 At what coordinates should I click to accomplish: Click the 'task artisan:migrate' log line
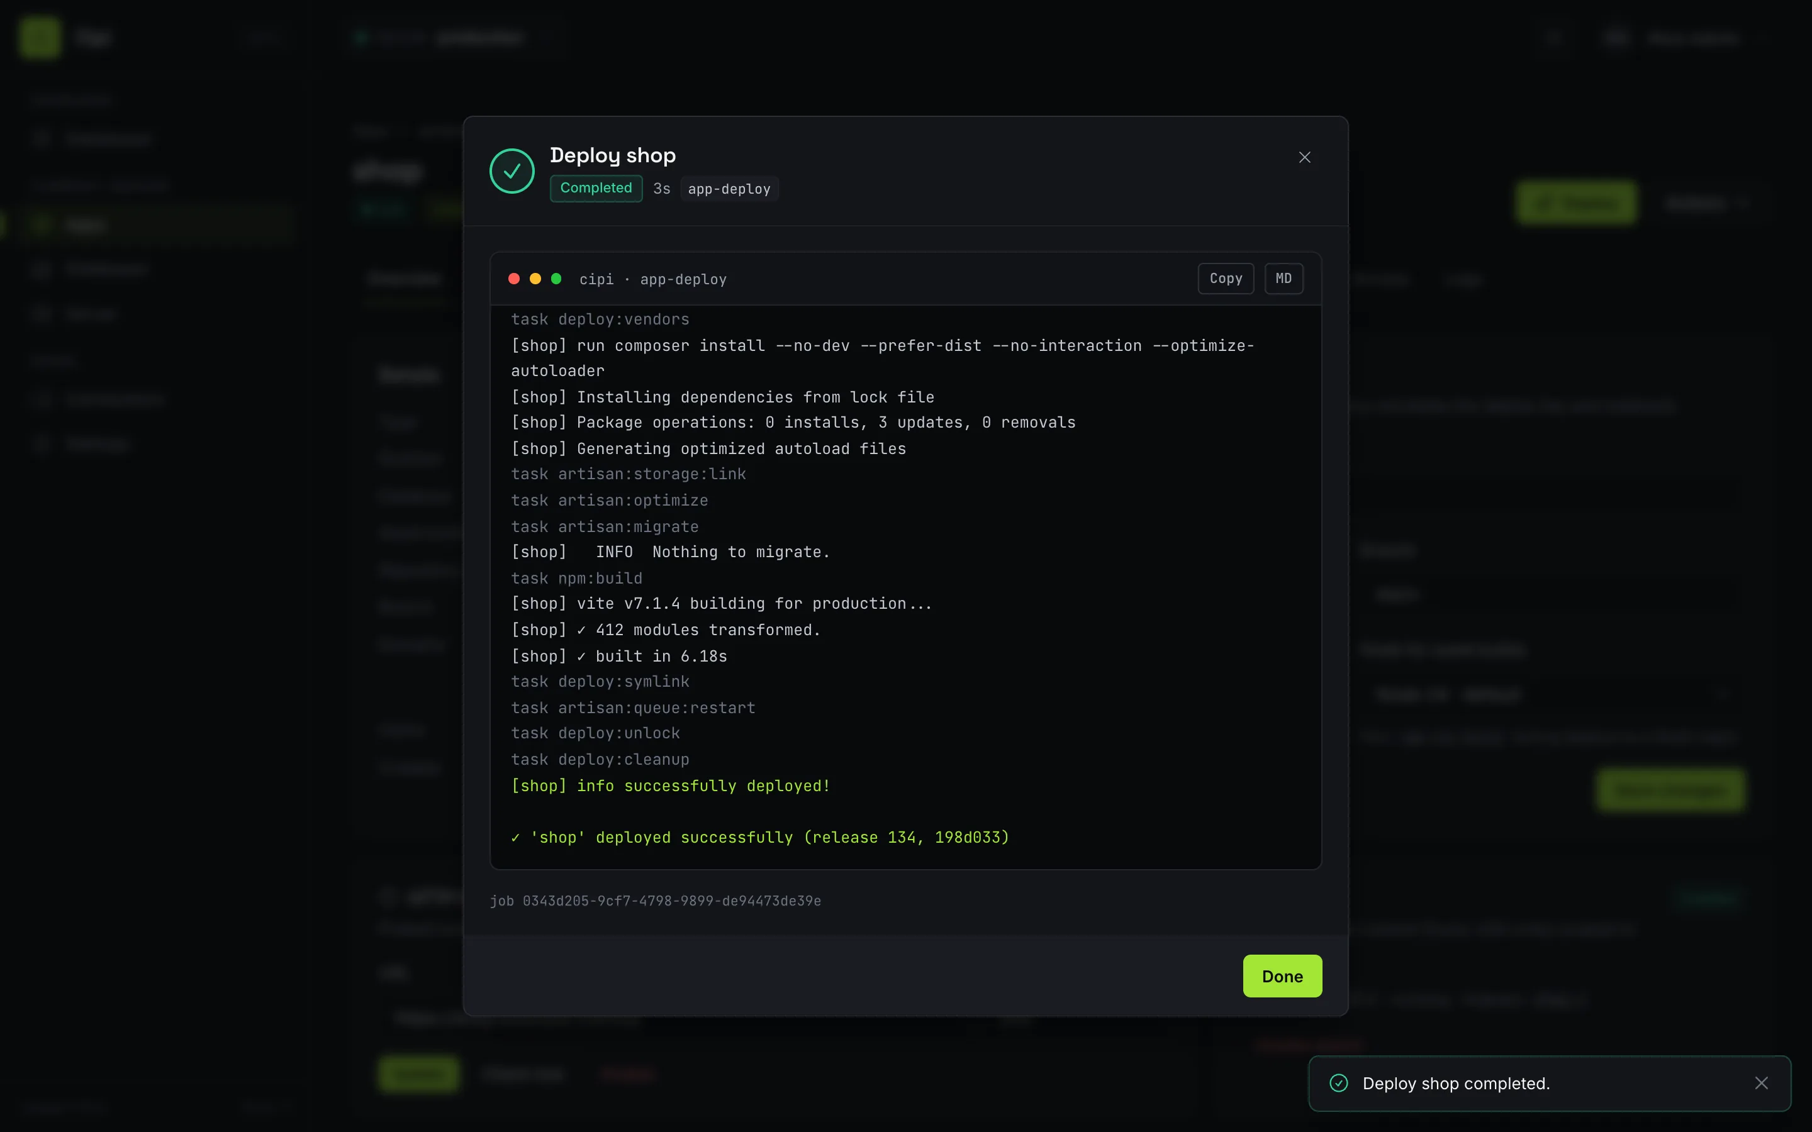604,526
